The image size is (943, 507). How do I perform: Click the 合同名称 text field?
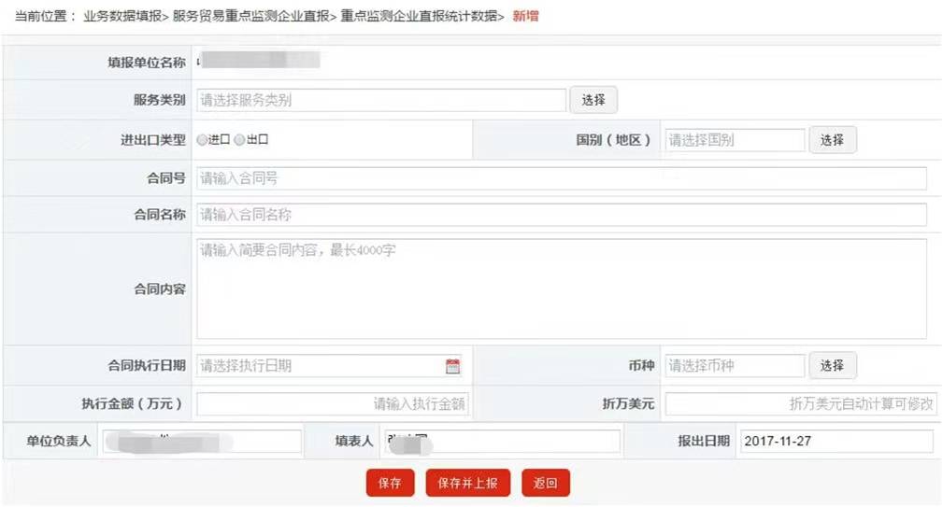561,215
